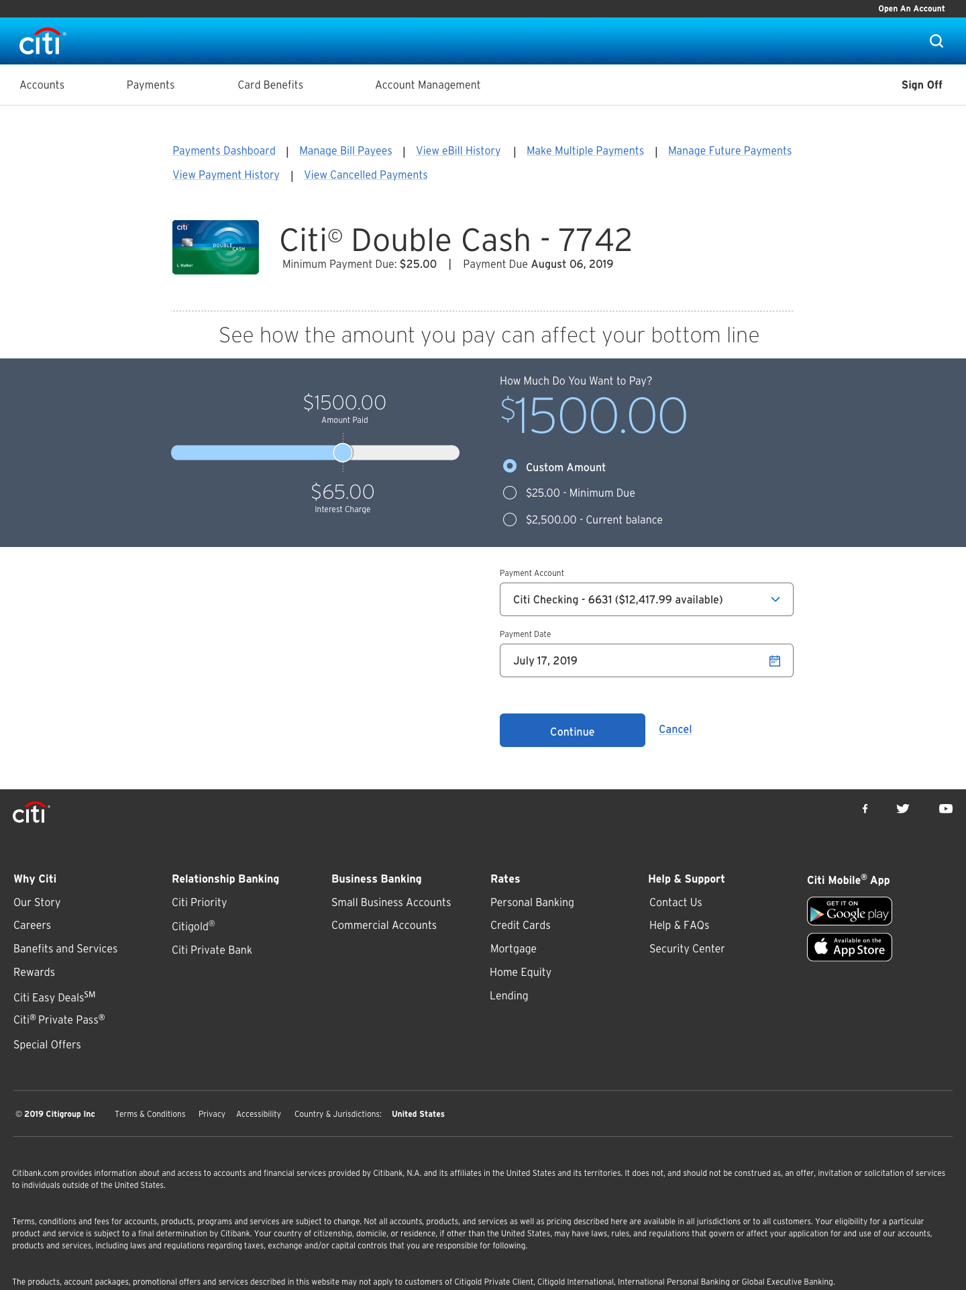Open the Home Equity link
Viewport: 966px width, 1290px height.
click(521, 973)
